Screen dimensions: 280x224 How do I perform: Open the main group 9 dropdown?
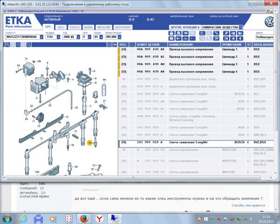point(90,37)
